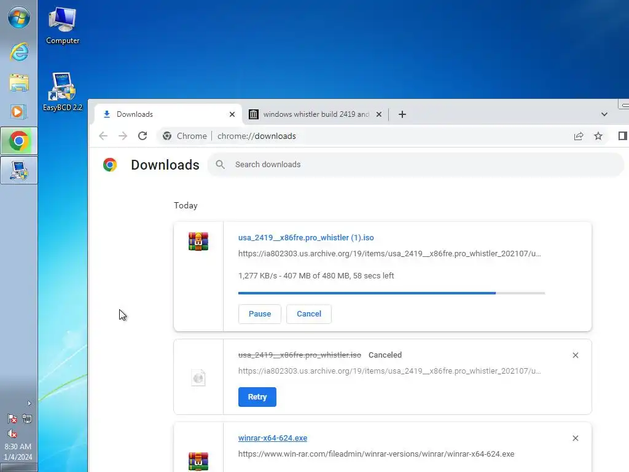The image size is (629, 472).
Task: Open Windows Explorer folder icon on taskbar
Action: 19,83
